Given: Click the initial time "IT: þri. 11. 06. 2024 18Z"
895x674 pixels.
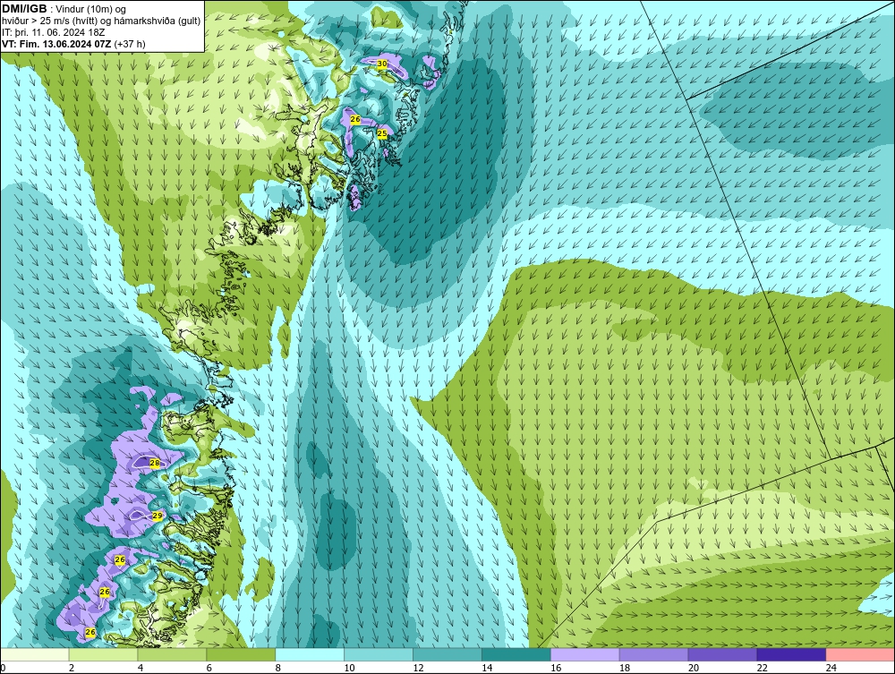Looking at the screenshot, I should (x=54, y=32).
